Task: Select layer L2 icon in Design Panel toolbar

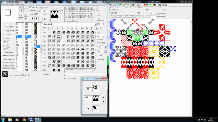Action: pos(163,5)
